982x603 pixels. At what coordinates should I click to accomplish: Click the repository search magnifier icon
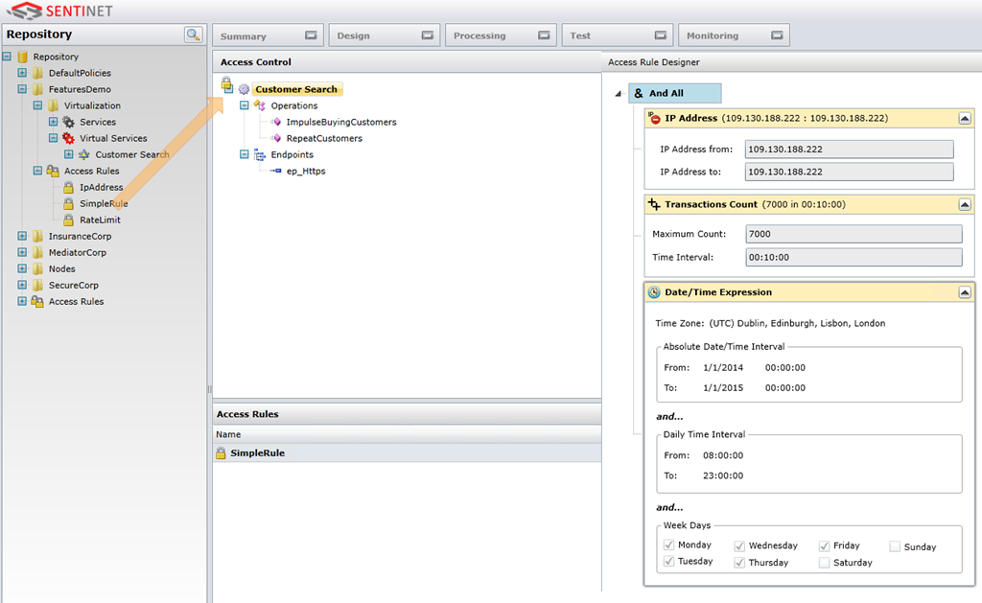(193, 35)
